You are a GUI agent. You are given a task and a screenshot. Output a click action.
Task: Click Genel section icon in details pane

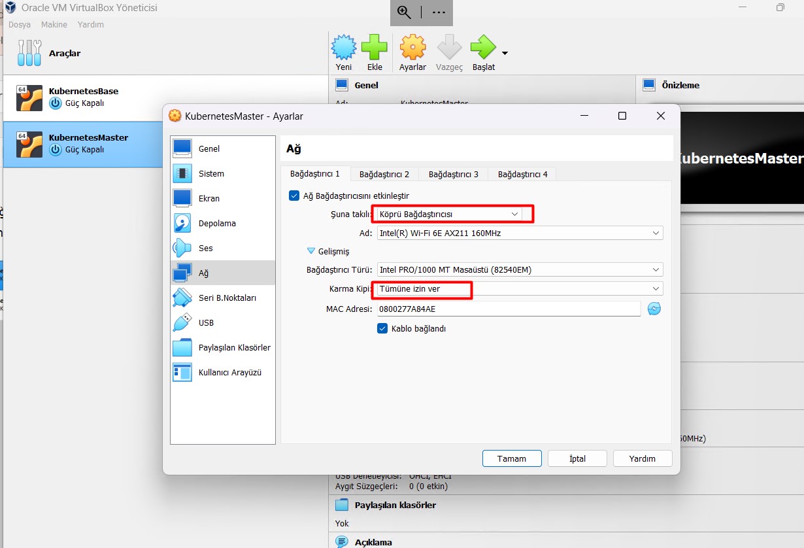[341, 85]
